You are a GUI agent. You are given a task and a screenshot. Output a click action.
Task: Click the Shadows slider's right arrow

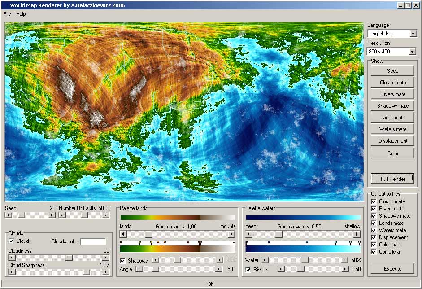click(220, 260)
